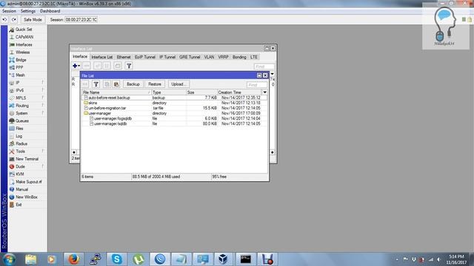The height and width of the screenshot is (266, 474).
Task: Sort by the File Name column
Action: (116, 92)
